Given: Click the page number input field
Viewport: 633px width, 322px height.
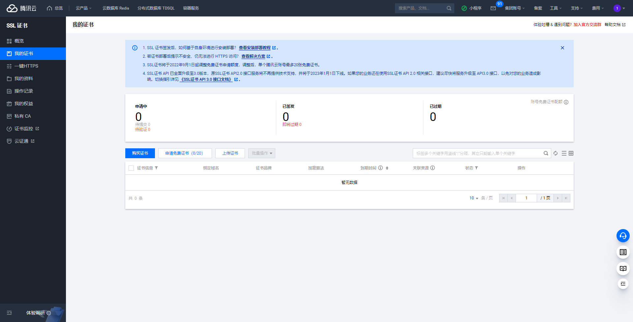Looking at the screenshot, I should pyautogui.click(x=526, y=198).
